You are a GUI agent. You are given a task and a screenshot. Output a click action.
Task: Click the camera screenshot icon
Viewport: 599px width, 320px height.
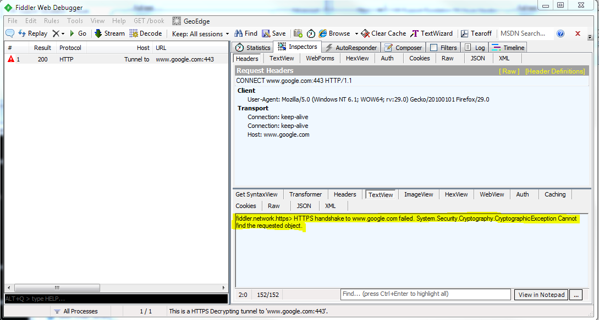point(298,33)
